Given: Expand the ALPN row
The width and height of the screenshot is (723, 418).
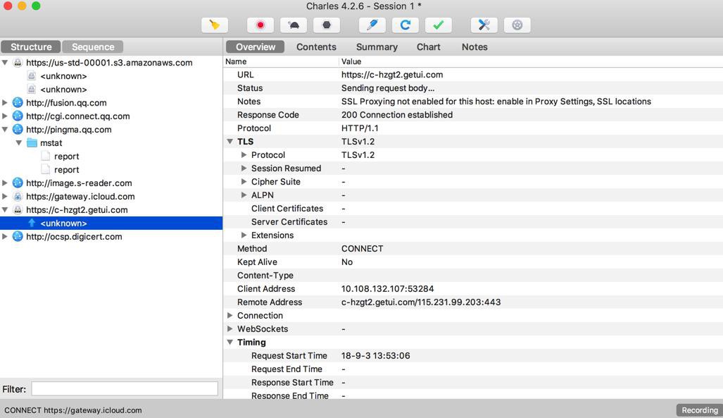Looking at the screenshot, I should pos(244,195).
